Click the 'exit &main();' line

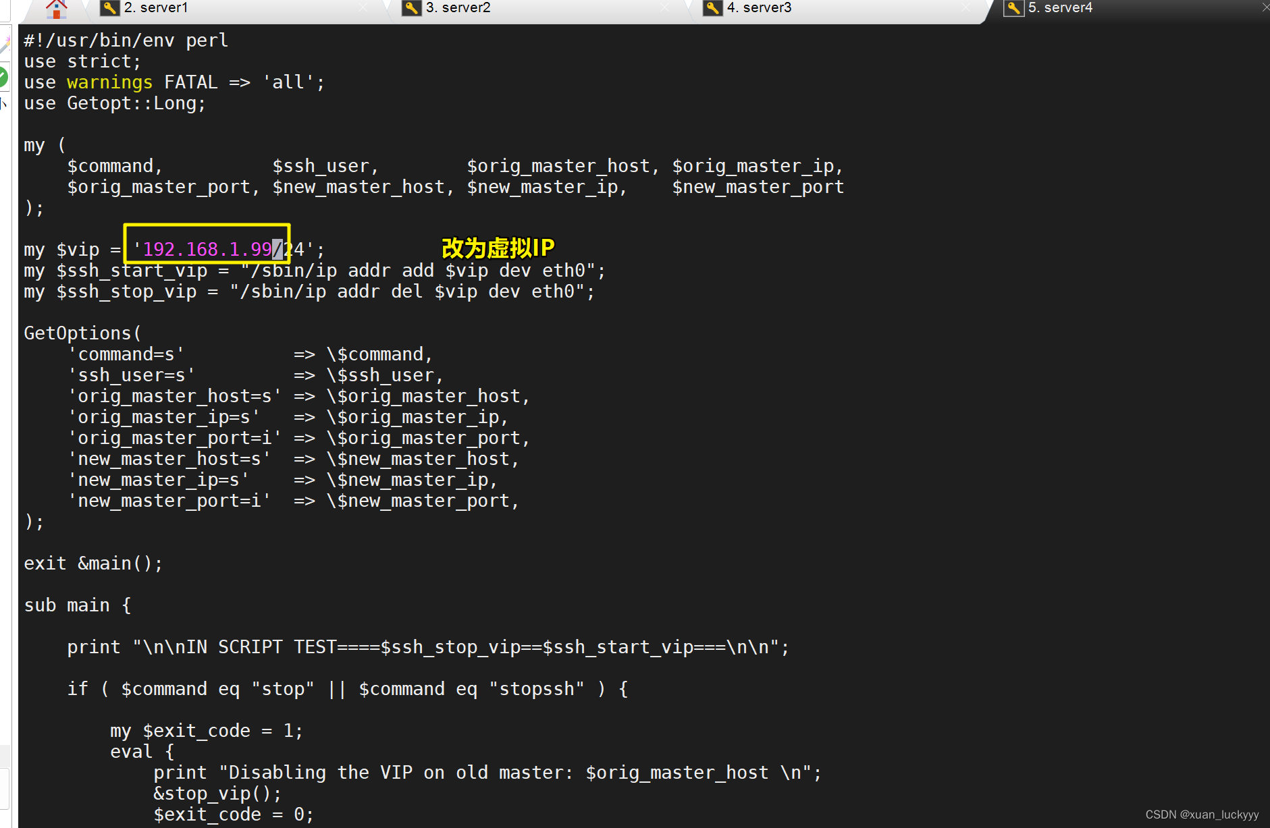(x=93, y=563)
